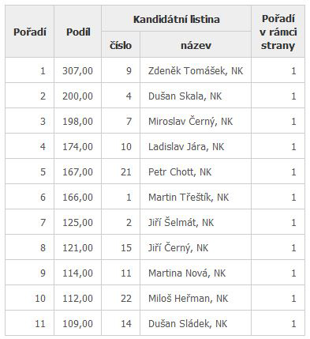Screen dimensions: 310x339
Task: Click the 109,00 share value
Action: 77,323
